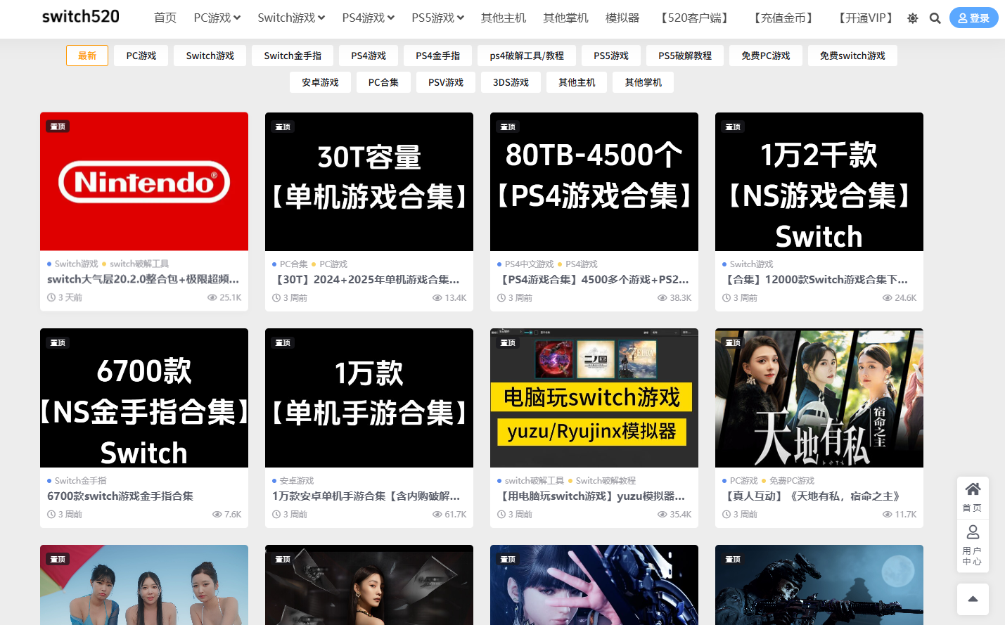Open 【充值金币】 menu link
This screenshot has height=625, width=1005.
(783, 18)
